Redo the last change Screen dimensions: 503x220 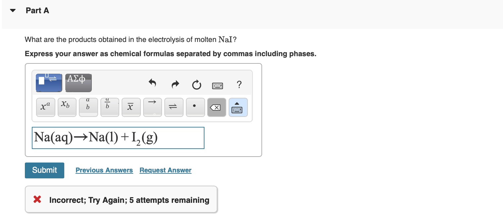point(175,84)
